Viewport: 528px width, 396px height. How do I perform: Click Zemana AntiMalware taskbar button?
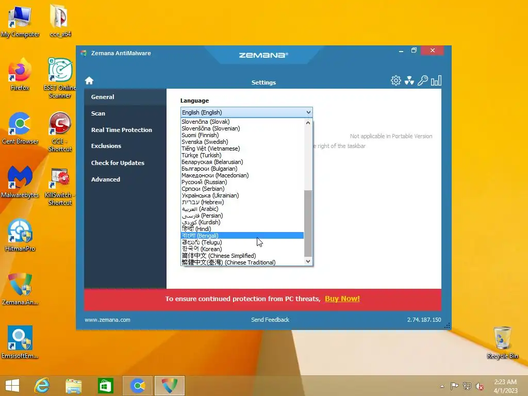pos(169,386)
